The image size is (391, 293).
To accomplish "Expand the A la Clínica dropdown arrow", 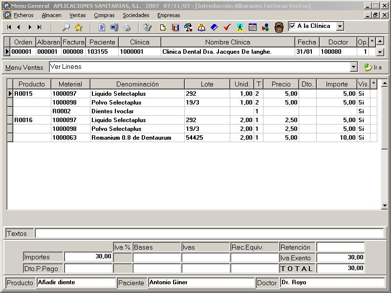I will (340, 26).
